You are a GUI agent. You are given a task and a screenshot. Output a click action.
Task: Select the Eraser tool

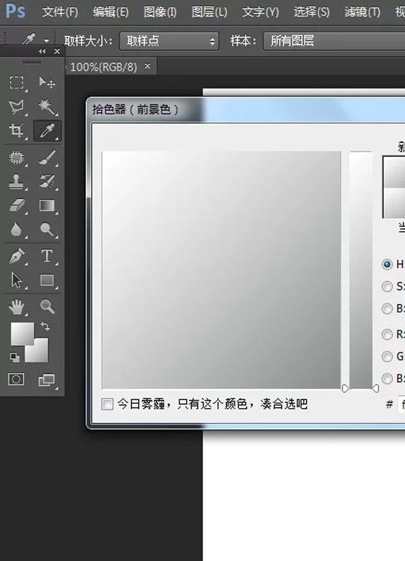pos(16,206)
